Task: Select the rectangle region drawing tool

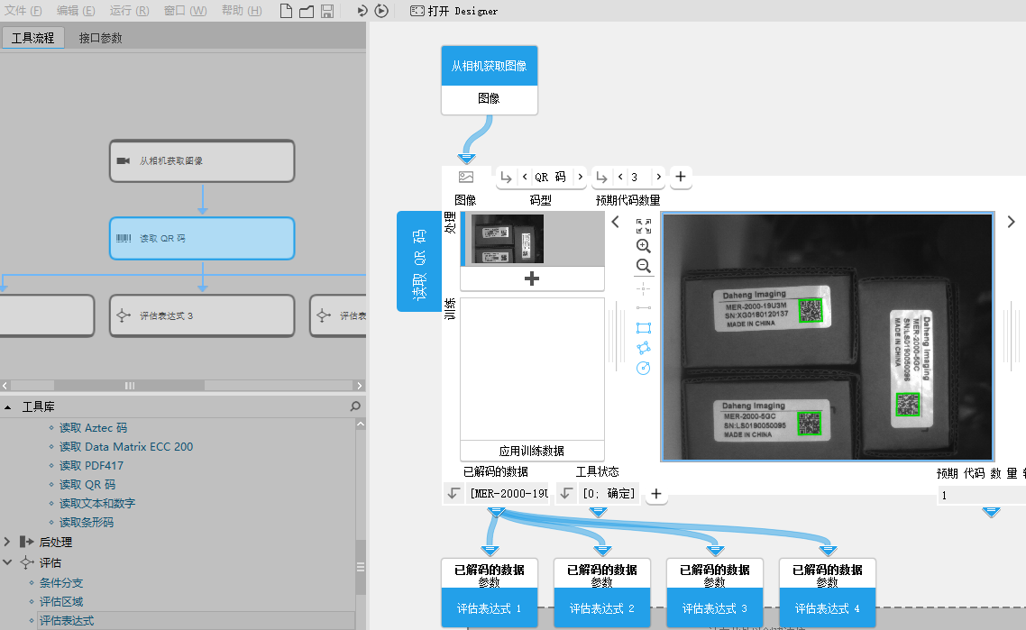Action: tap(643, 328)
